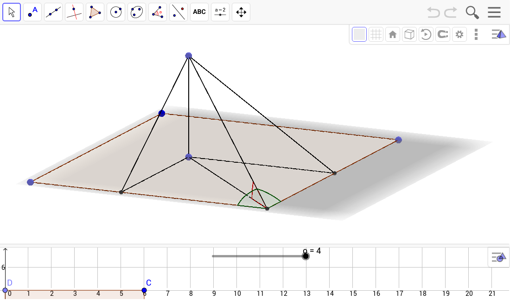
Task: Start rotating the 3D view
Action: [x=426, y=34]
